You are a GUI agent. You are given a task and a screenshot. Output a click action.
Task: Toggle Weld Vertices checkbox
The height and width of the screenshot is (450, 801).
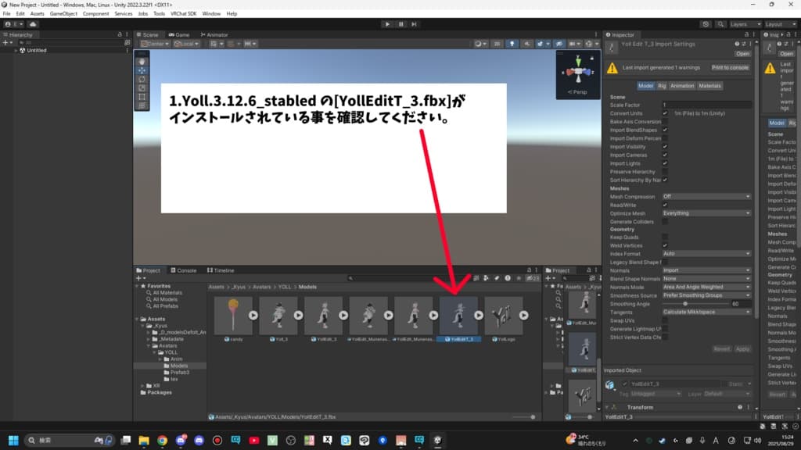click(x=665, y=245)
